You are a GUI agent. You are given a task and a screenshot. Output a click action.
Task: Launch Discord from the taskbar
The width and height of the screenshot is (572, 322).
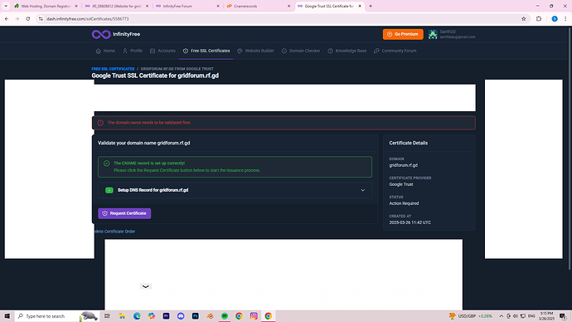tap(181, 316)
